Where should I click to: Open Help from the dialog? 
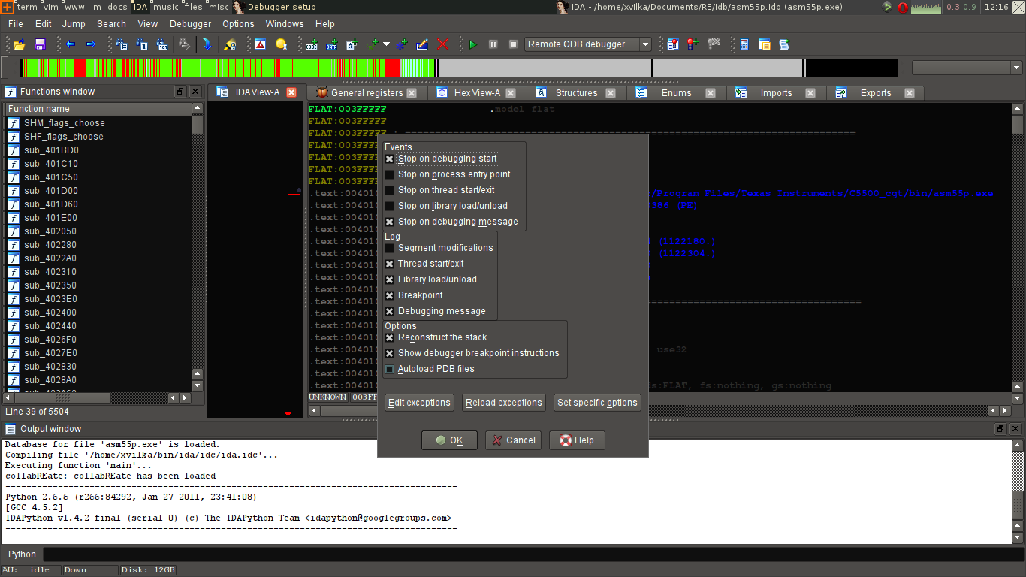577,440
